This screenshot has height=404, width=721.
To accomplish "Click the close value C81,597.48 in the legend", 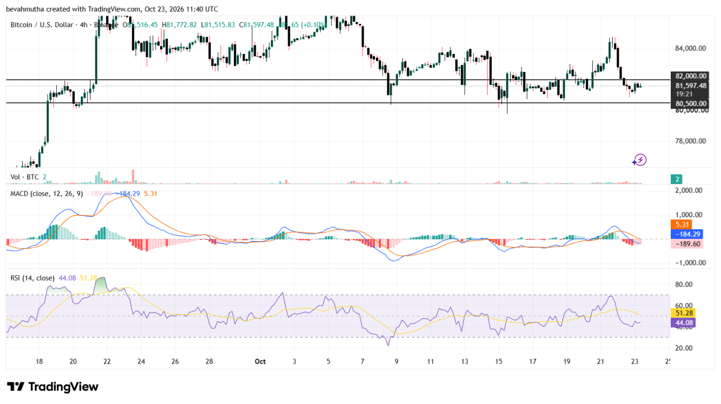I will (256, 25).
